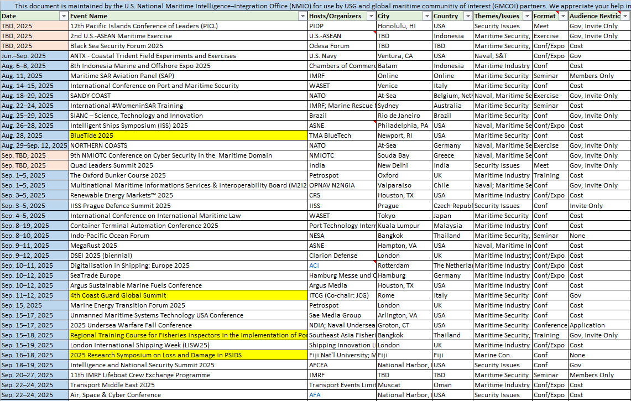Click the 8th Indonesia Marine and Offshore Expo cell
631x401 pixels.
click(x=189, y=66)
